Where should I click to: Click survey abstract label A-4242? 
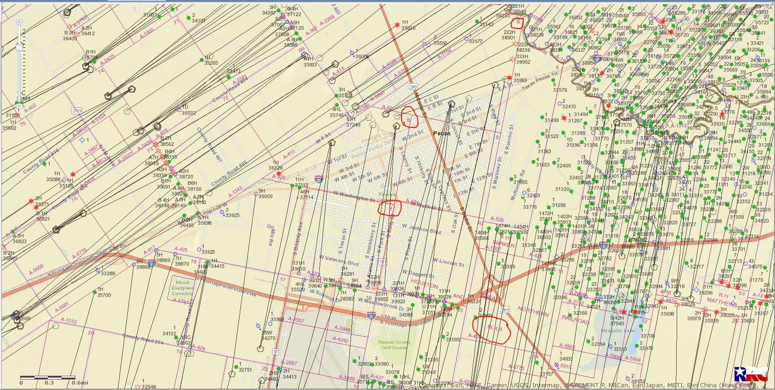coord(340,340)
